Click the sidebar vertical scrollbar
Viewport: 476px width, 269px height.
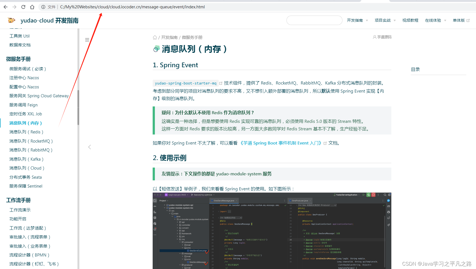78,108
